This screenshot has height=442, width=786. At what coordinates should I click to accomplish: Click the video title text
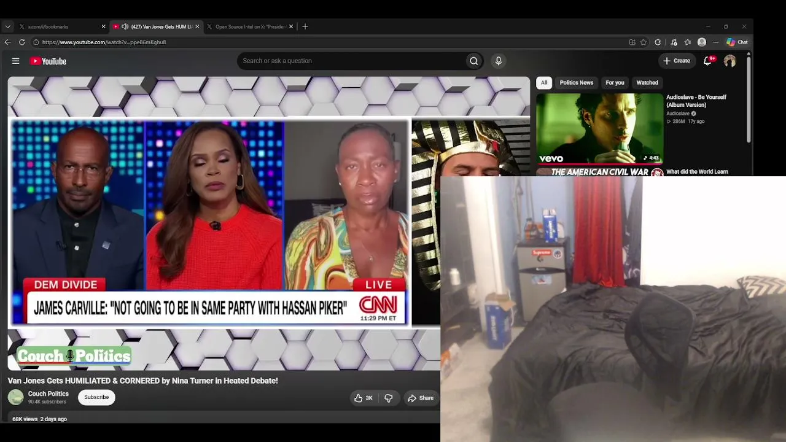[143, 381]
